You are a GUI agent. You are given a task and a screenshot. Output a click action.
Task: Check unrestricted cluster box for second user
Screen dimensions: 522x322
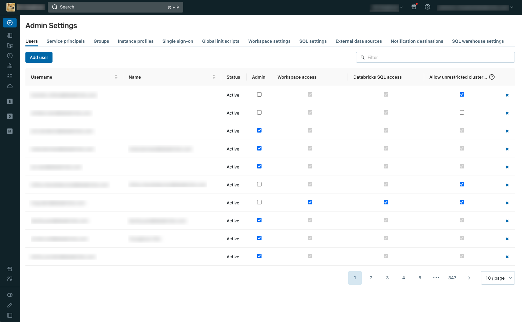(462, 113)
